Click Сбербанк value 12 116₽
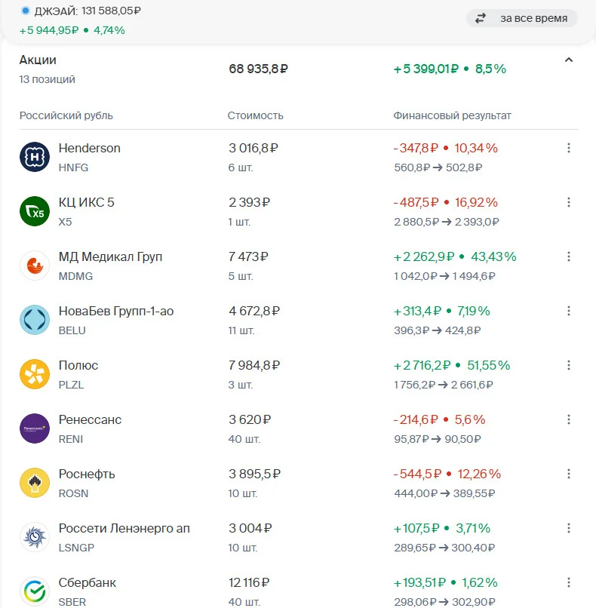The image size is (596, 608). click(249, 582)
